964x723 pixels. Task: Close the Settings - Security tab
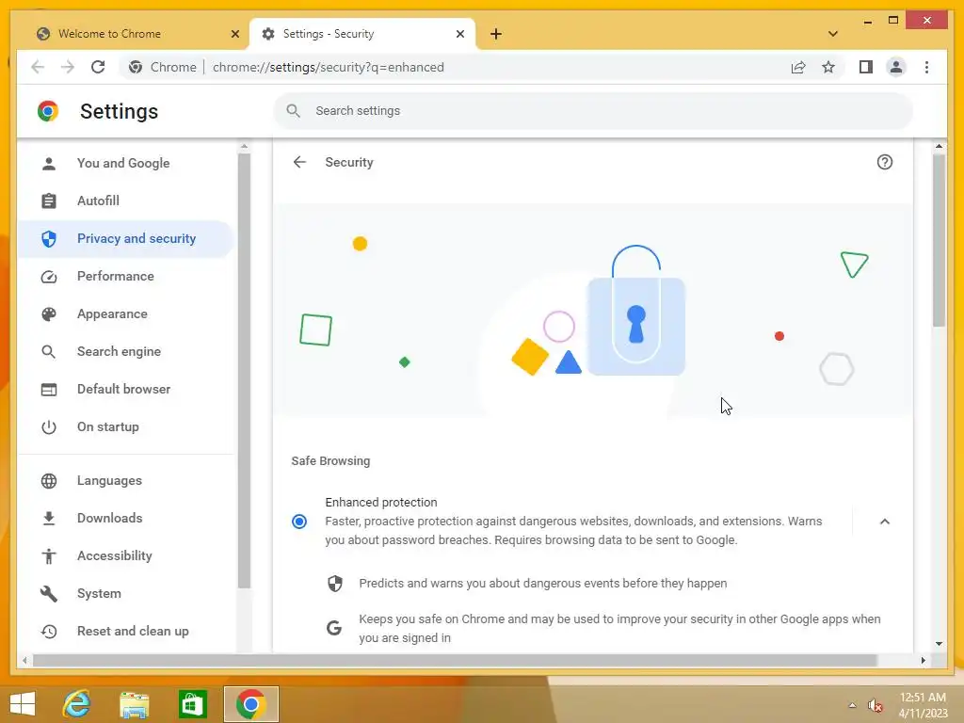click(459, 34)
